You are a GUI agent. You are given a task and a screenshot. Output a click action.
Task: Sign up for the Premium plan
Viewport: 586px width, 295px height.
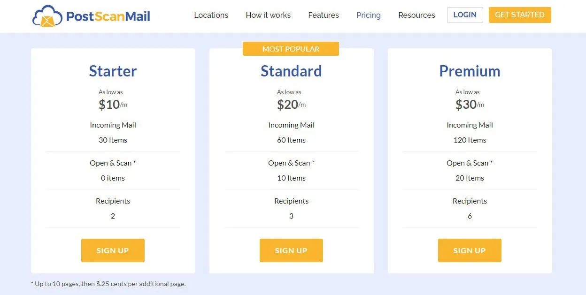pos(470,250)
